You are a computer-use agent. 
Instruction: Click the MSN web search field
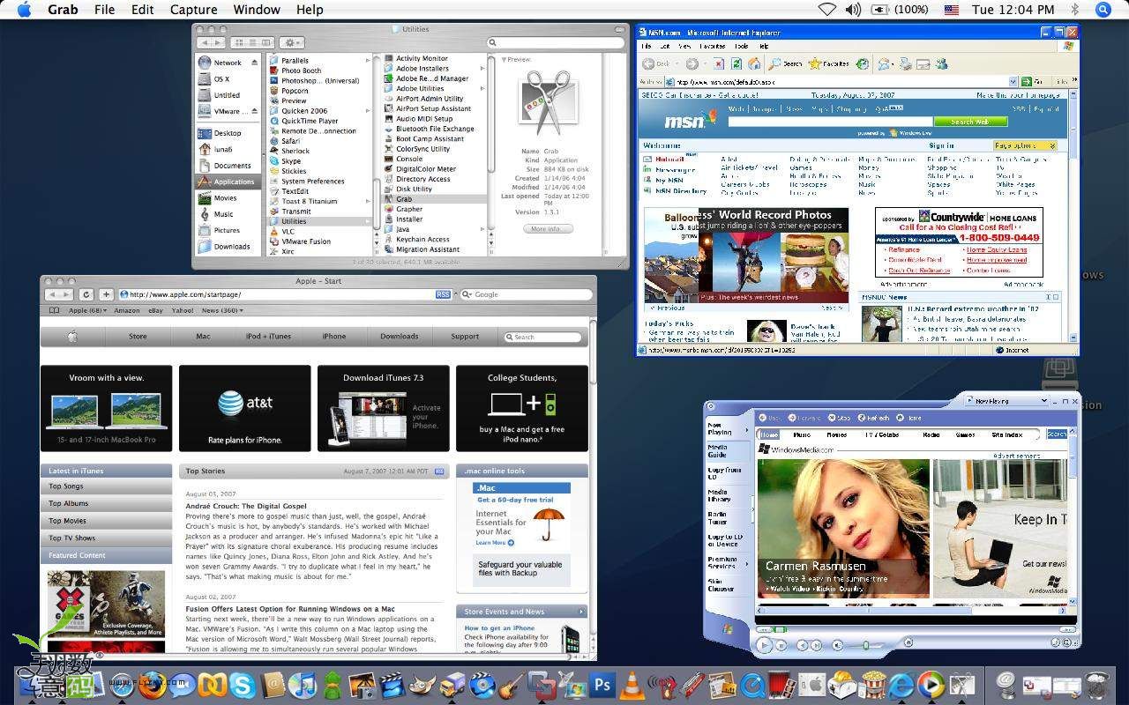829,122
